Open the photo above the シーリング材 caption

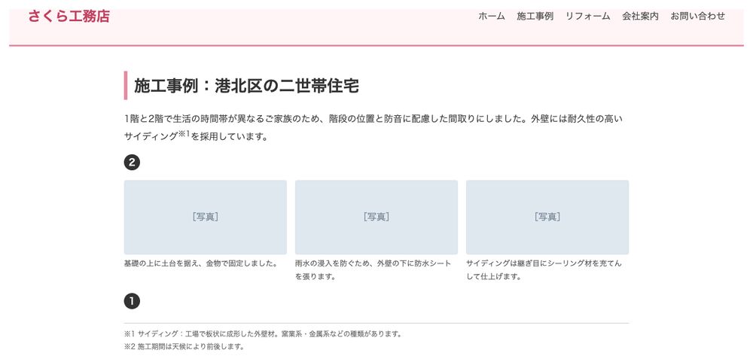click(547, 217)
